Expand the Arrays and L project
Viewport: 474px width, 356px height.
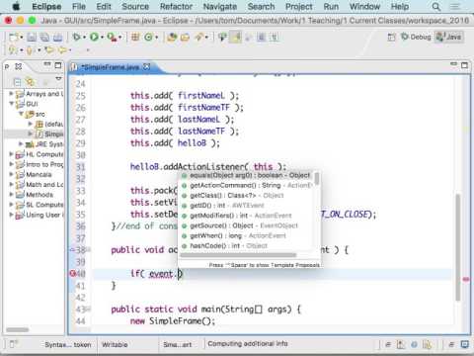pyautogui.click(x=11, y=94)
